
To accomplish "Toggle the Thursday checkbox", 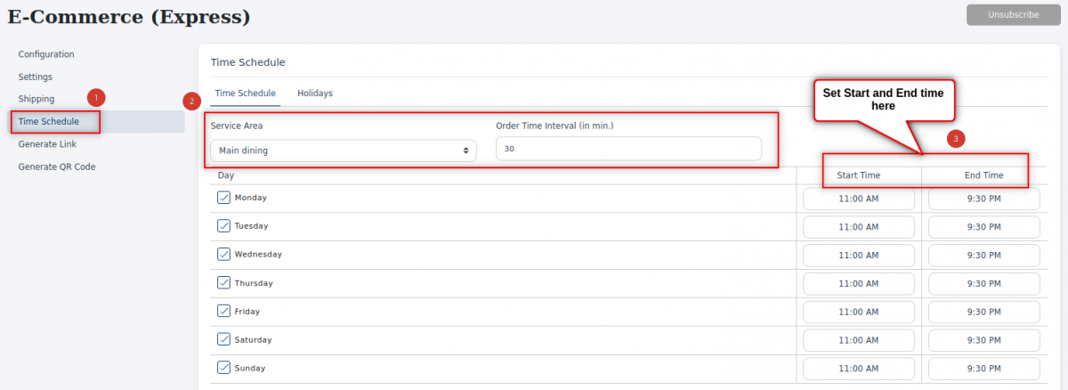I will click(x=224, y=283).
